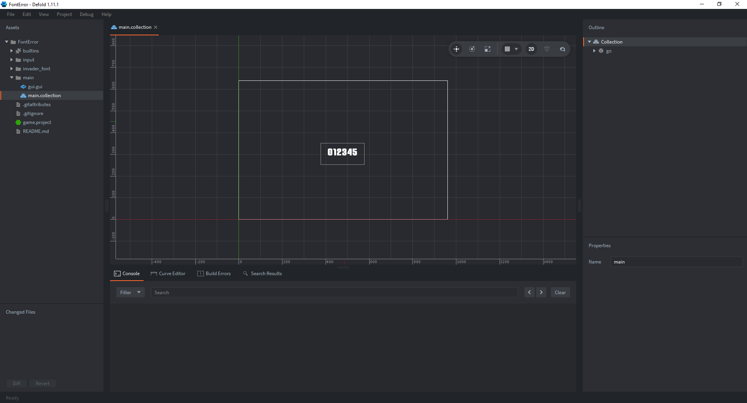Select the Move tool in scene toolbar
Image resolution: width=747 pixels, height=403 pixels.
[x=456, y=49]
